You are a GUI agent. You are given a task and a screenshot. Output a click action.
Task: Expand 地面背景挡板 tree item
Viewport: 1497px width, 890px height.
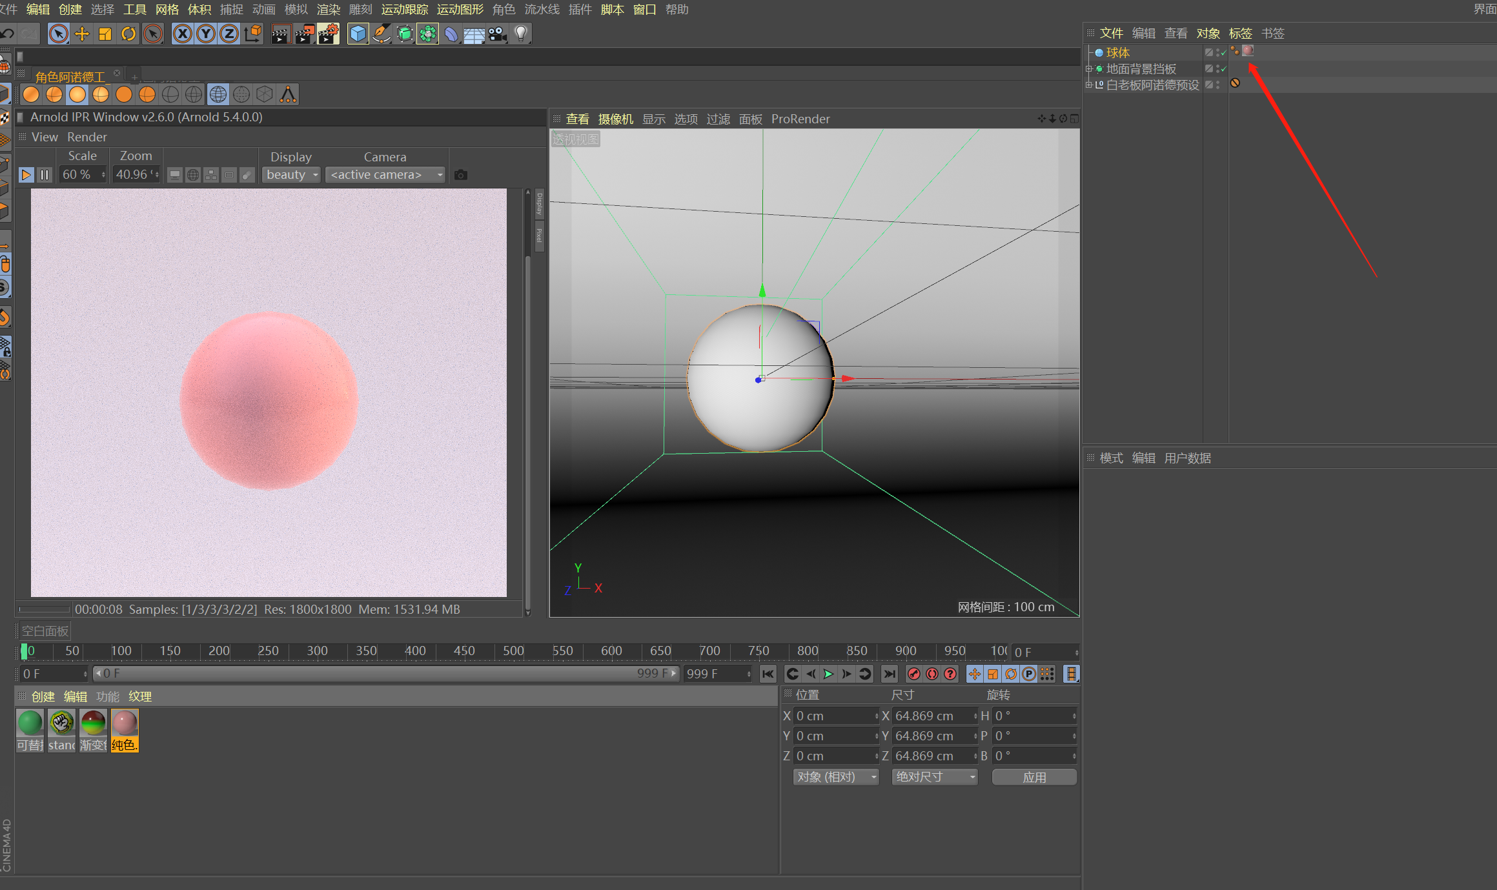click(1089, 68)
